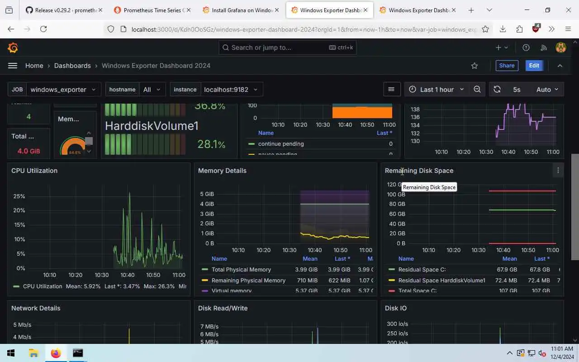Viewport: 579px width, 362px height.
Task: Switch to the Install Grafana on Windows tab
Action: 240,10
